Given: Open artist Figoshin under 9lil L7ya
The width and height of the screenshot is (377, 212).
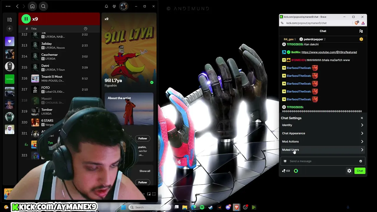Looking at the screenshot, I should (110, 86).
